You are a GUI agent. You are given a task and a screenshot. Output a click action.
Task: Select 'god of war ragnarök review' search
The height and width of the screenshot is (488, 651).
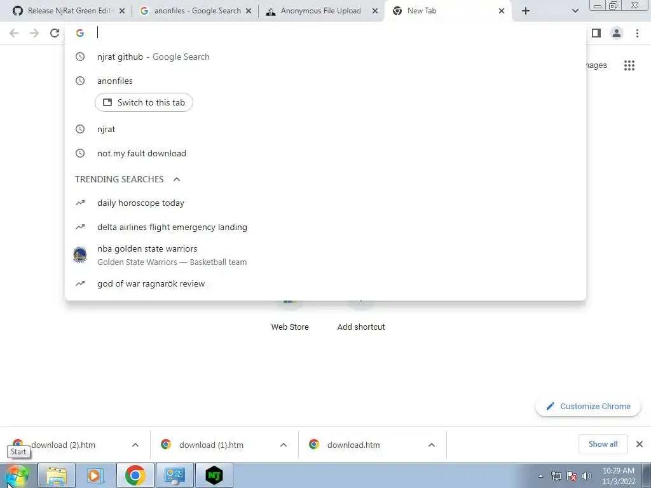[325, 284]
